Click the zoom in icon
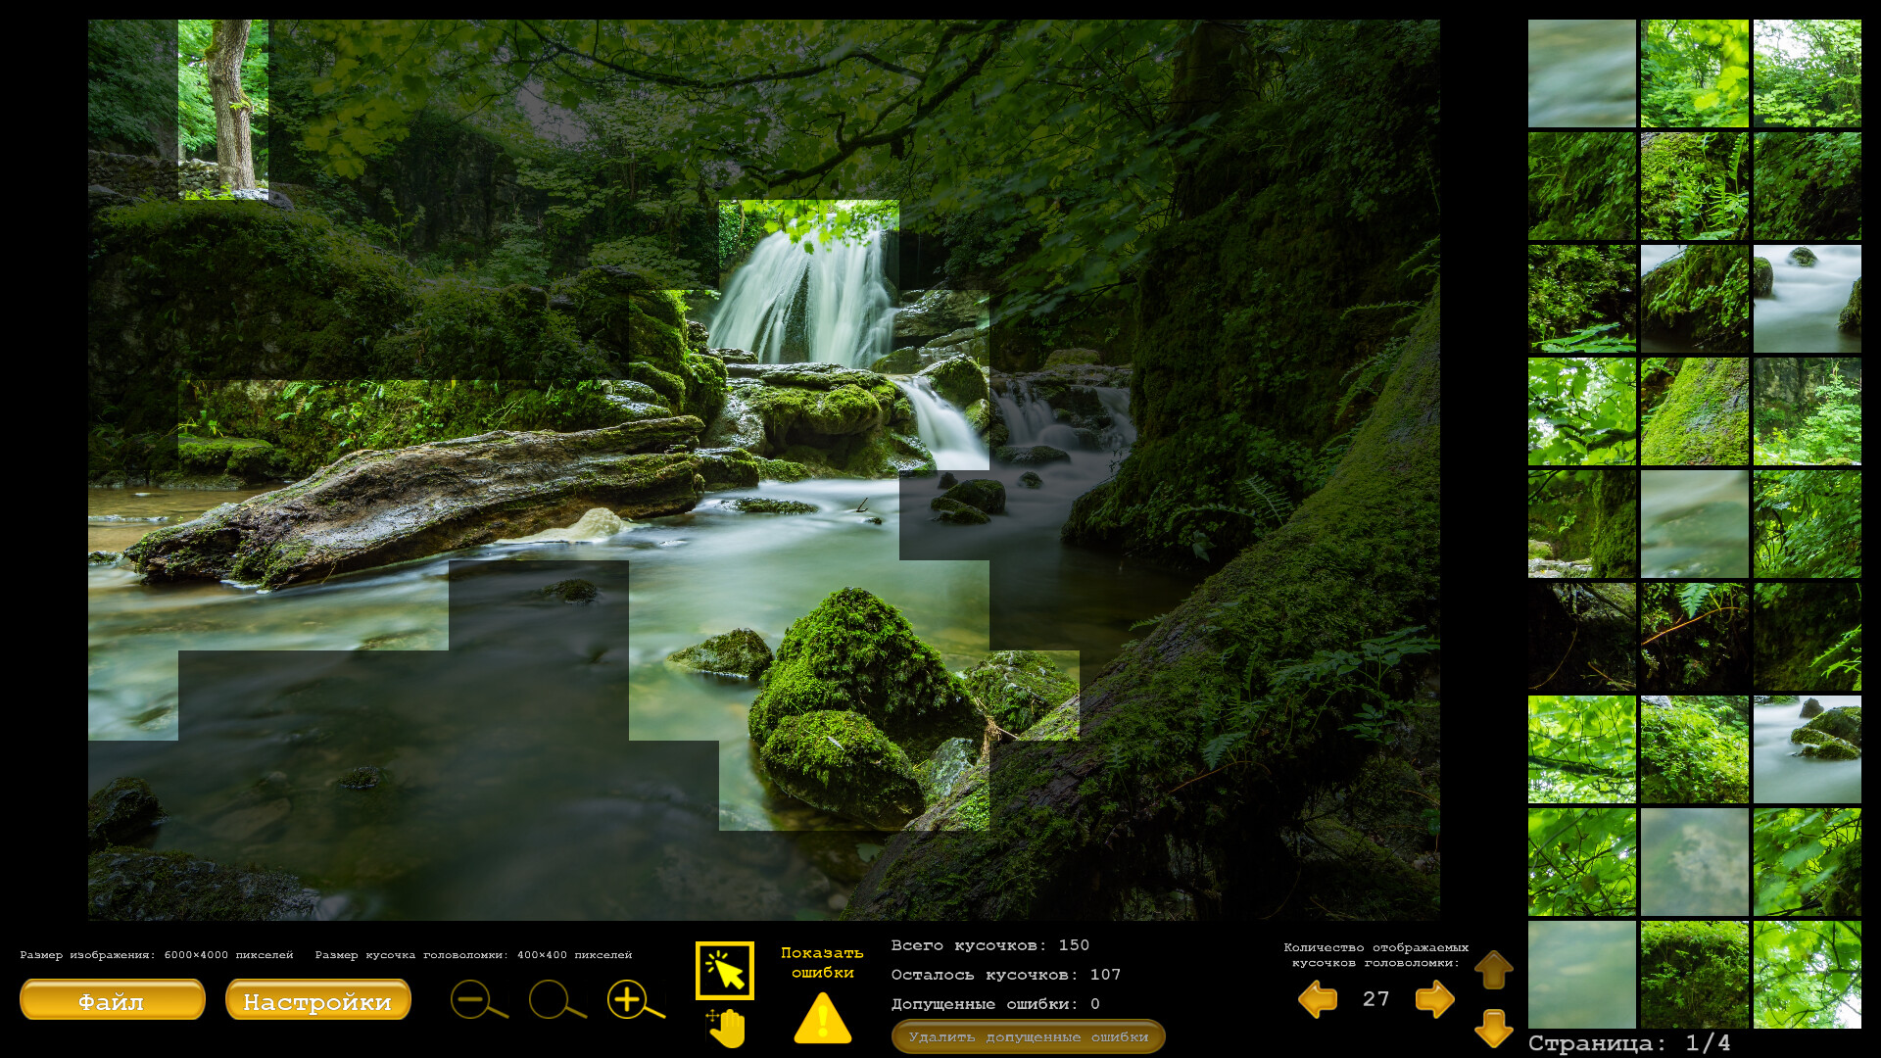The height and width of the screenshot is (1058, 1881). pyautogui.click(x=631, y=1002)
